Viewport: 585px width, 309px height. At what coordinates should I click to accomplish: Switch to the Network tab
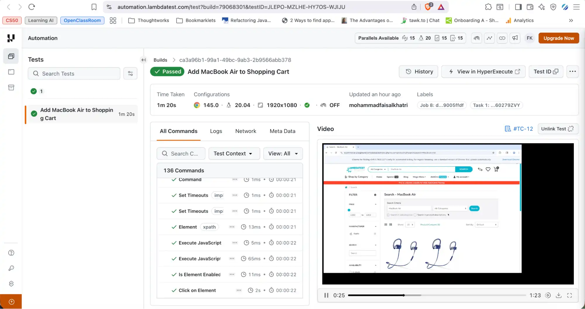(x=246, y=131)
